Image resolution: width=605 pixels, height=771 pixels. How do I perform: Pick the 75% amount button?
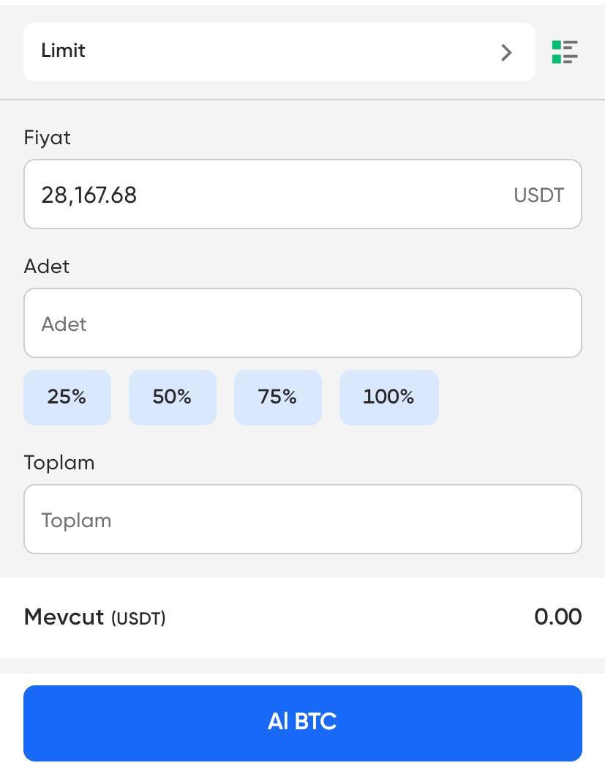pyautogui.click(x=277, y=397)
